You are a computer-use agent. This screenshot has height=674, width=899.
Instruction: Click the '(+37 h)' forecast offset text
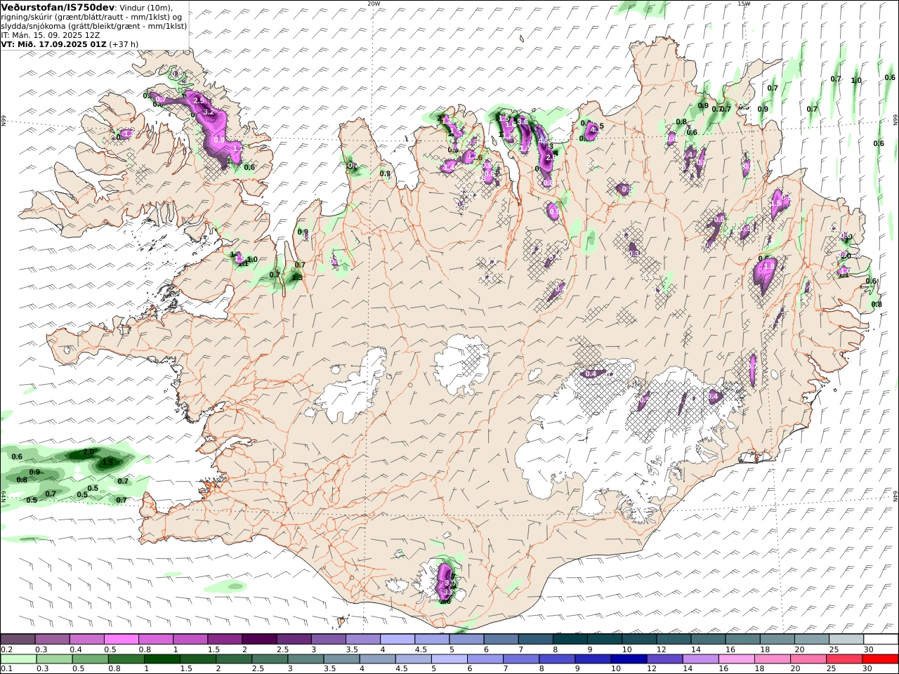tap(124, 44)
